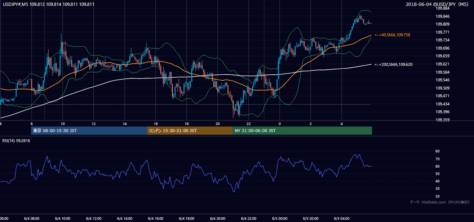Click price level 109.884 on the axis
The width and height of the screenshot is (474, 222).
[442, 9]
